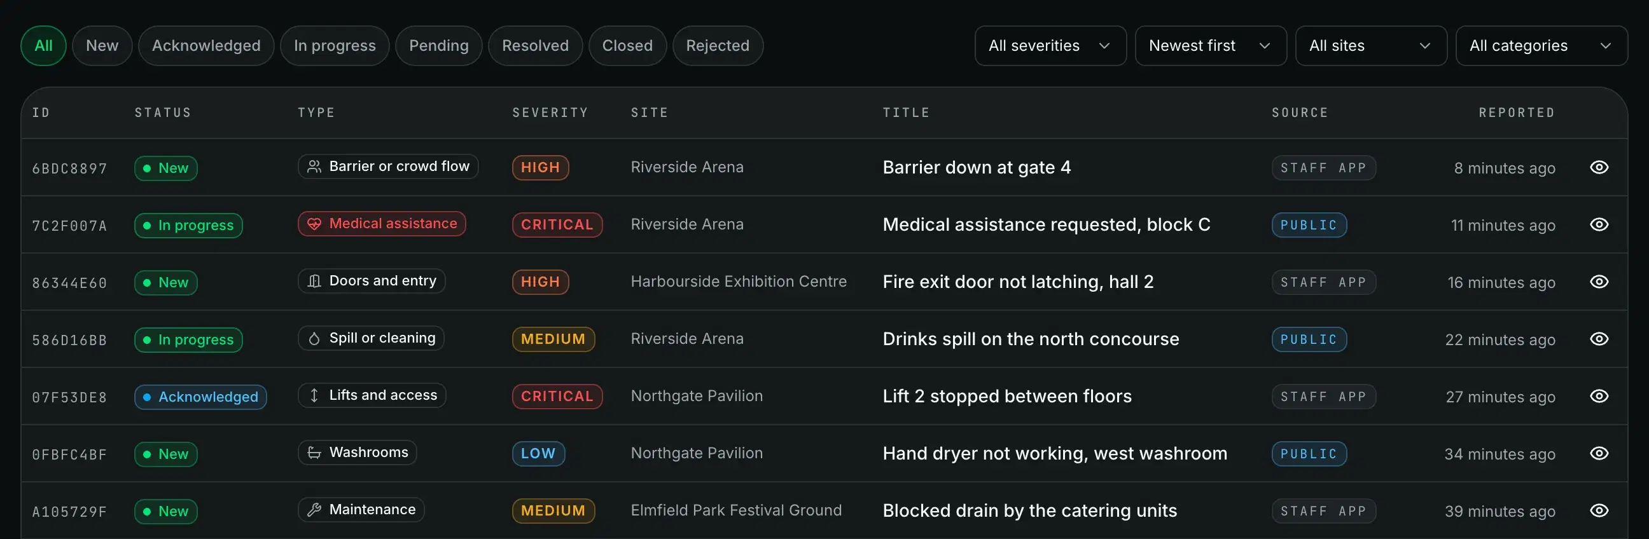
Task: Click the Acknowledged status badge for 07F53DE8
Action: [200, 397]
